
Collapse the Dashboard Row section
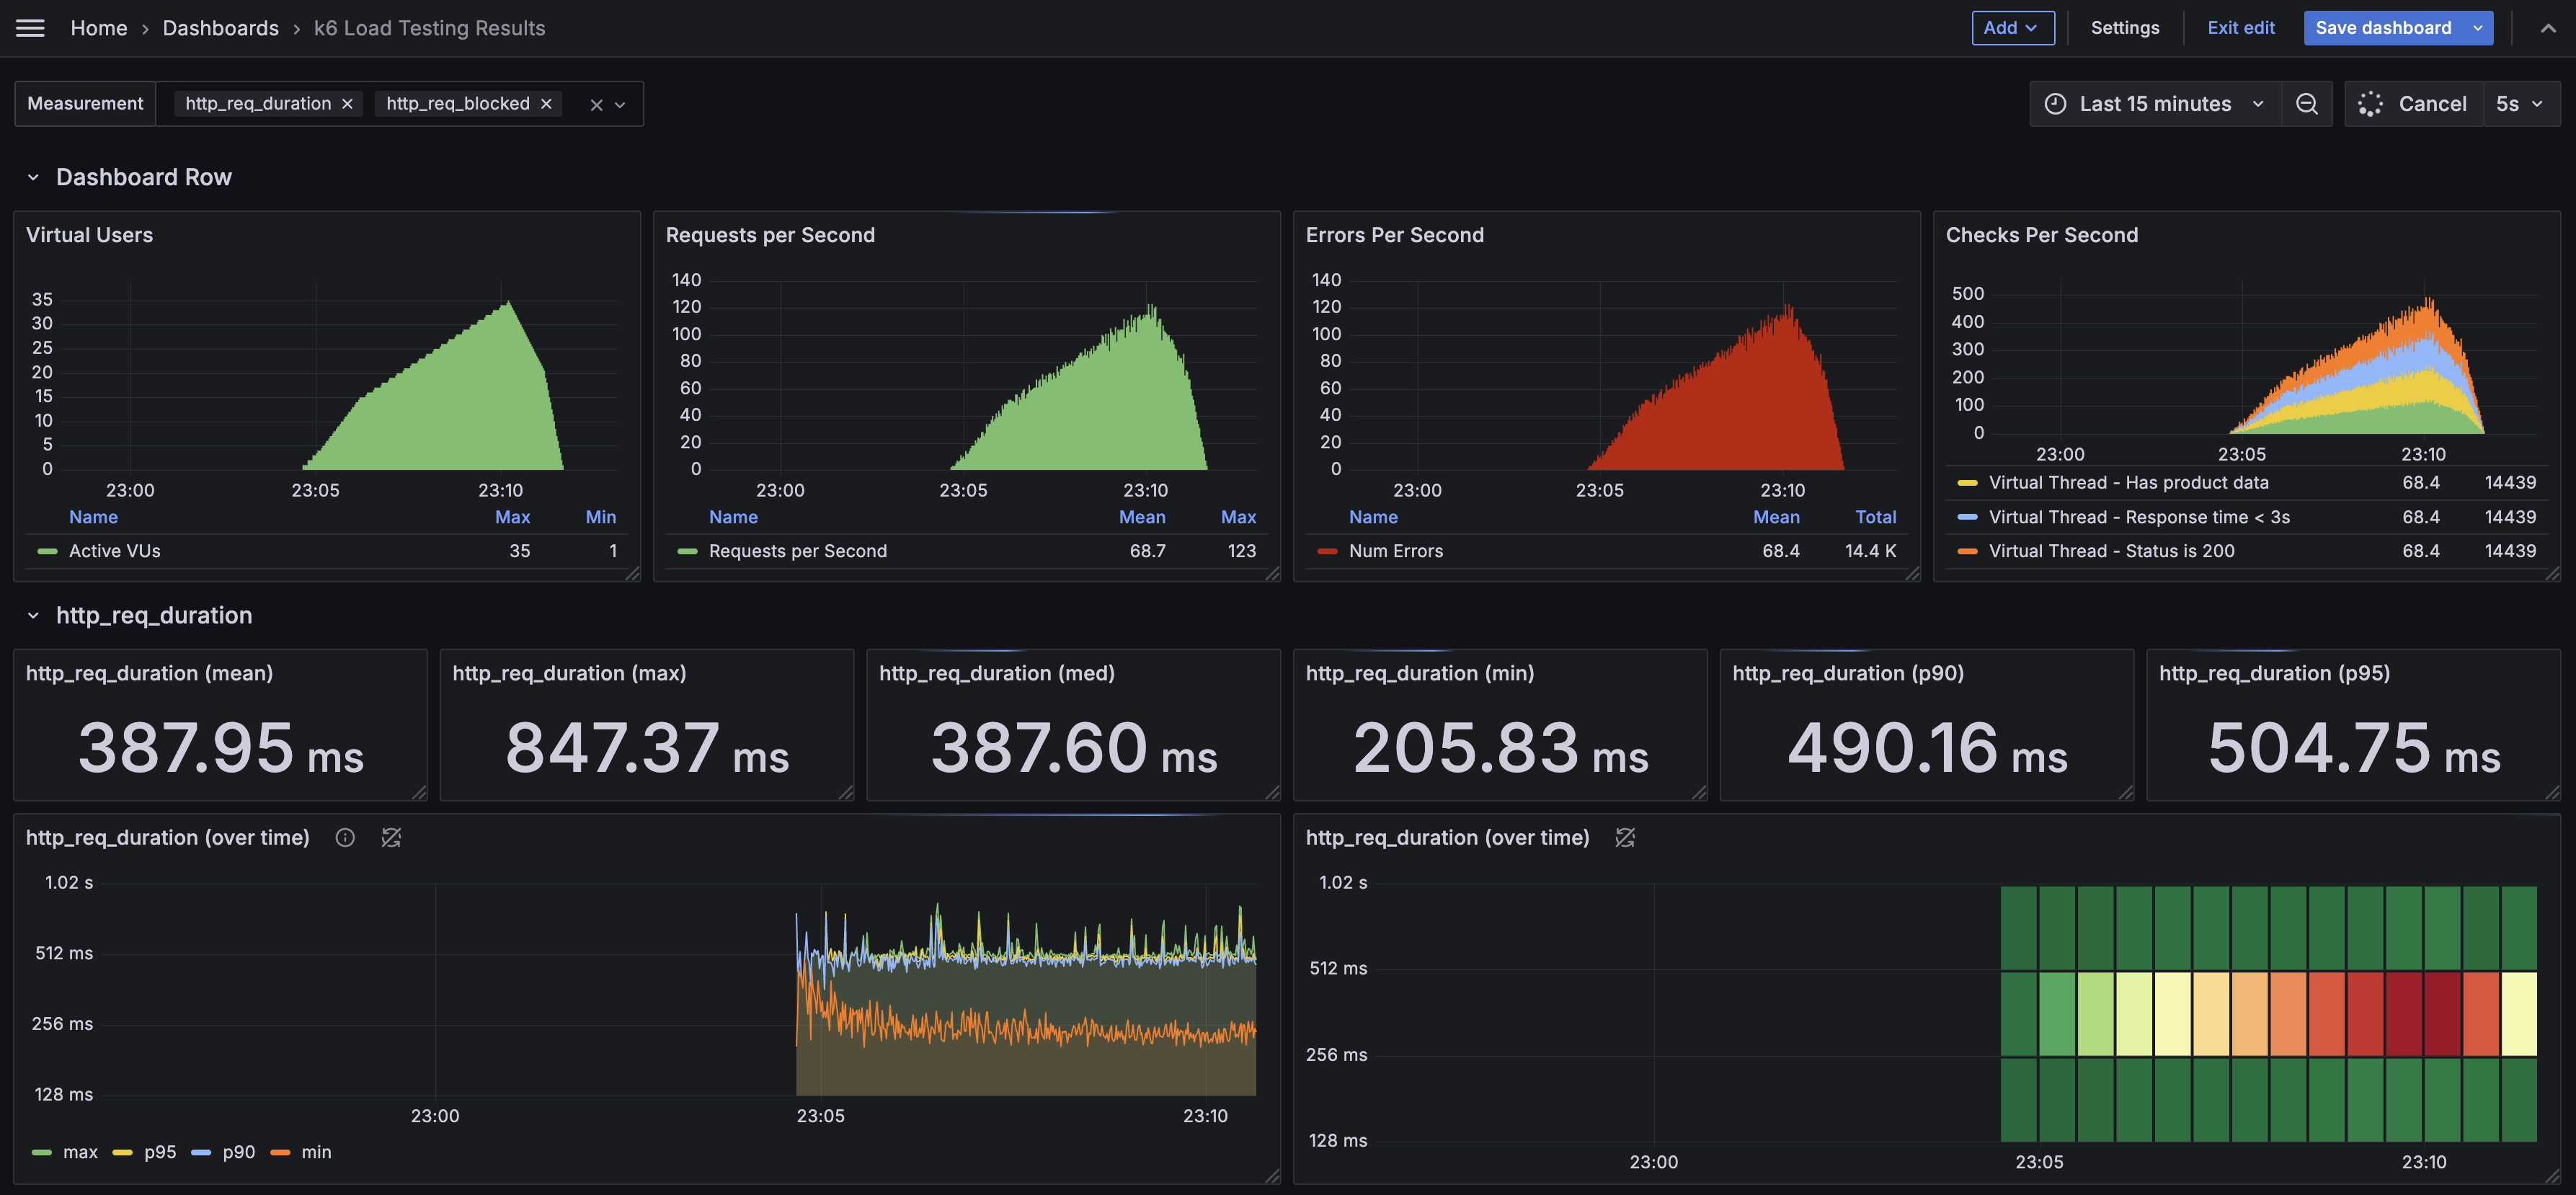(33, 177)
